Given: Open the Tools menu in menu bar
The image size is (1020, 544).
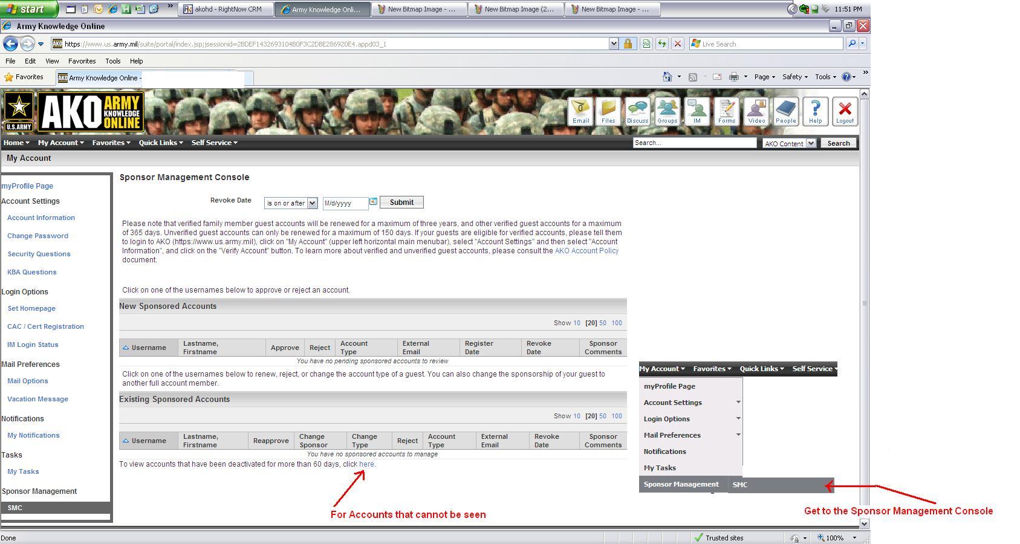Looking at the screenshot, I should (x=112, y=61).
